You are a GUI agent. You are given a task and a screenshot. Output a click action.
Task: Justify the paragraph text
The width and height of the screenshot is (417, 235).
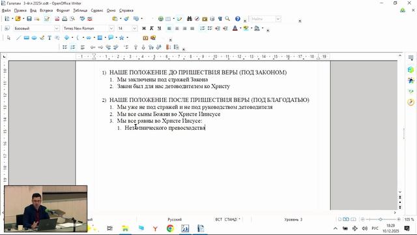[x=192, y=28]
